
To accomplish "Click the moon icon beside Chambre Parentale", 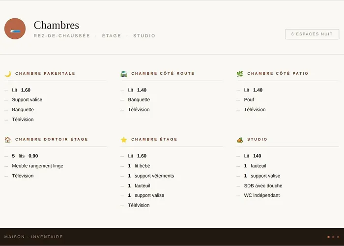I will coord(8,74).
